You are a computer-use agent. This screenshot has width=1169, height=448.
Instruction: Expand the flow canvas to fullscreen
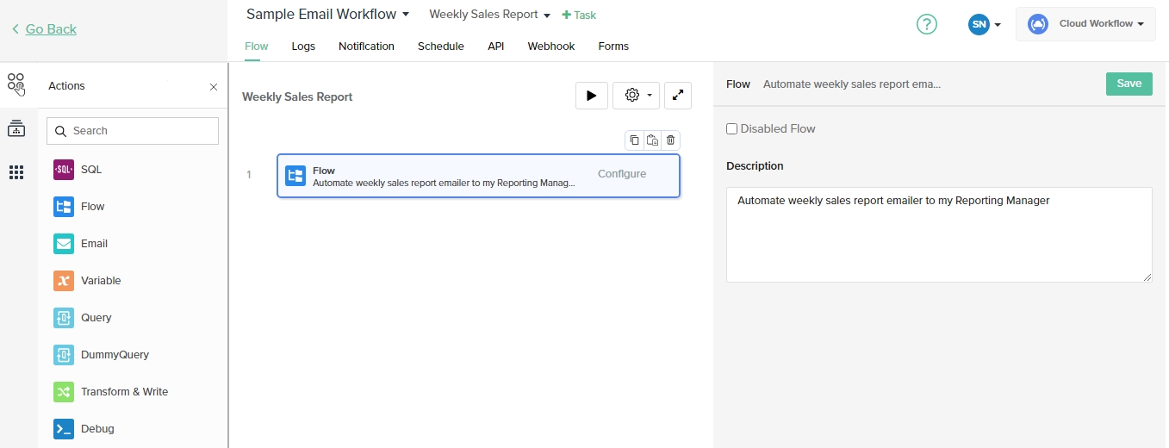click(x=678, y=96)
